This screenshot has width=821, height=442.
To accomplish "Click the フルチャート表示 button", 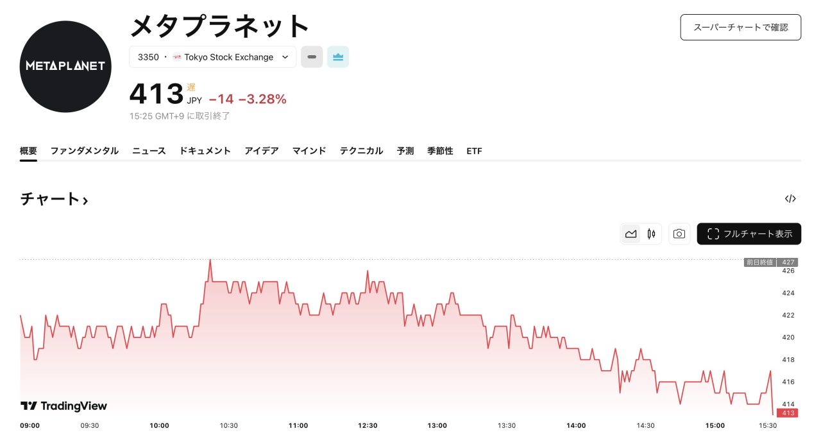I will pos(749,234).
